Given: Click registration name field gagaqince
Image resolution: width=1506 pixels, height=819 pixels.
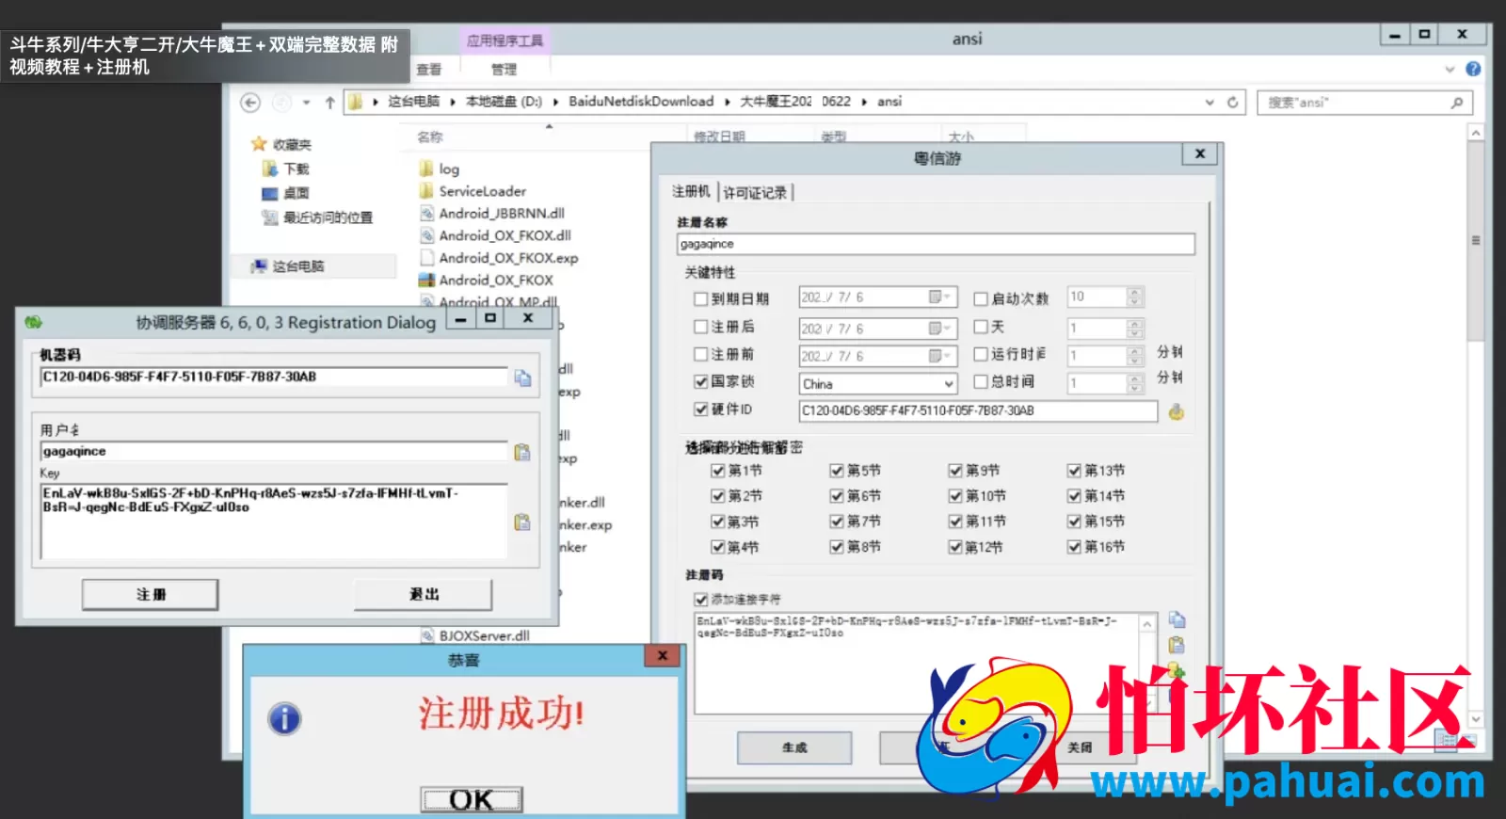Looking at the screenshot, I should 936,245.
